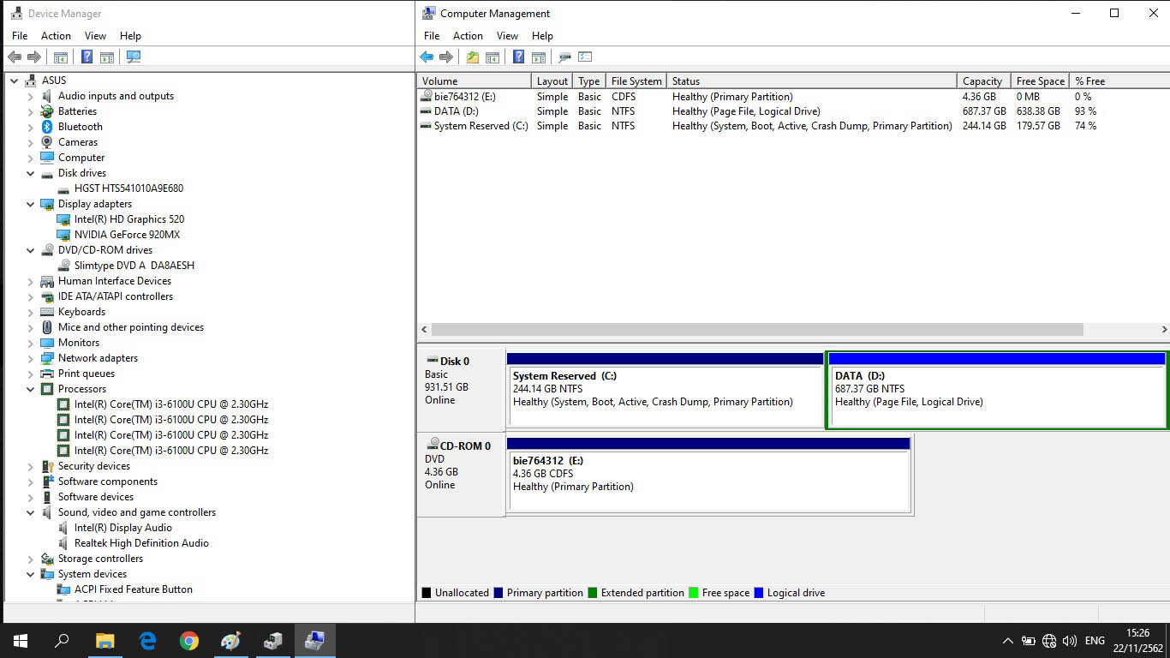Screen dimensions: 1170x658
Task: Click the Up one level folder icon in Computer Management
Action: coord(473,57)
